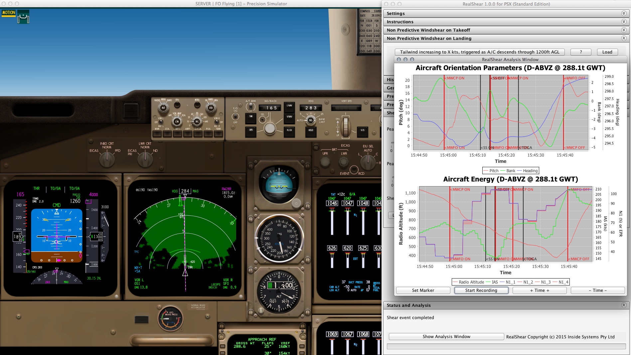The image size is (631, 355).
Task: Click the POS map button
Action: coord(208,134)
